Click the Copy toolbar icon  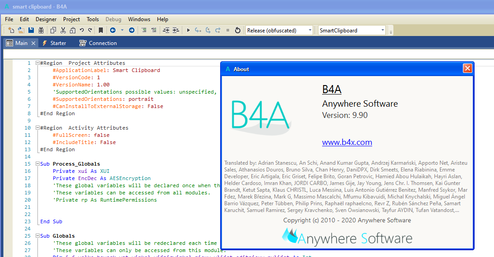(x=53, y=30)
